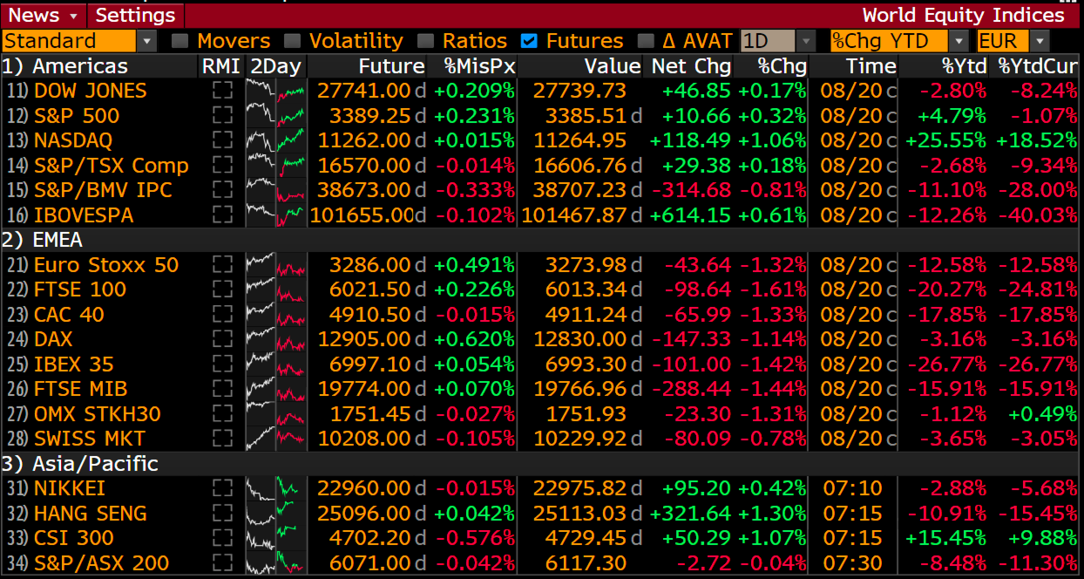Open the CAC 40 index link

[69, 314]
